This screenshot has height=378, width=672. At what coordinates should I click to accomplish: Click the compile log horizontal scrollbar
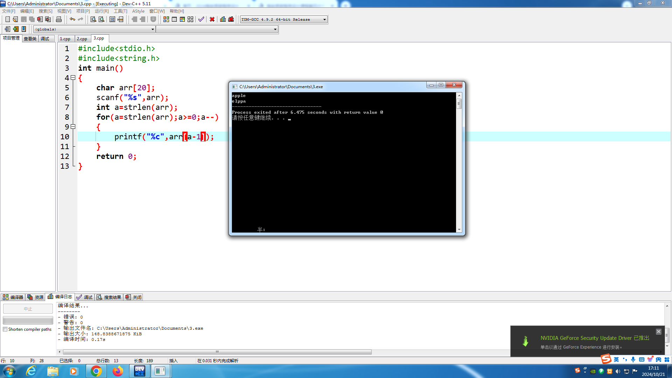tap(217, 352)
